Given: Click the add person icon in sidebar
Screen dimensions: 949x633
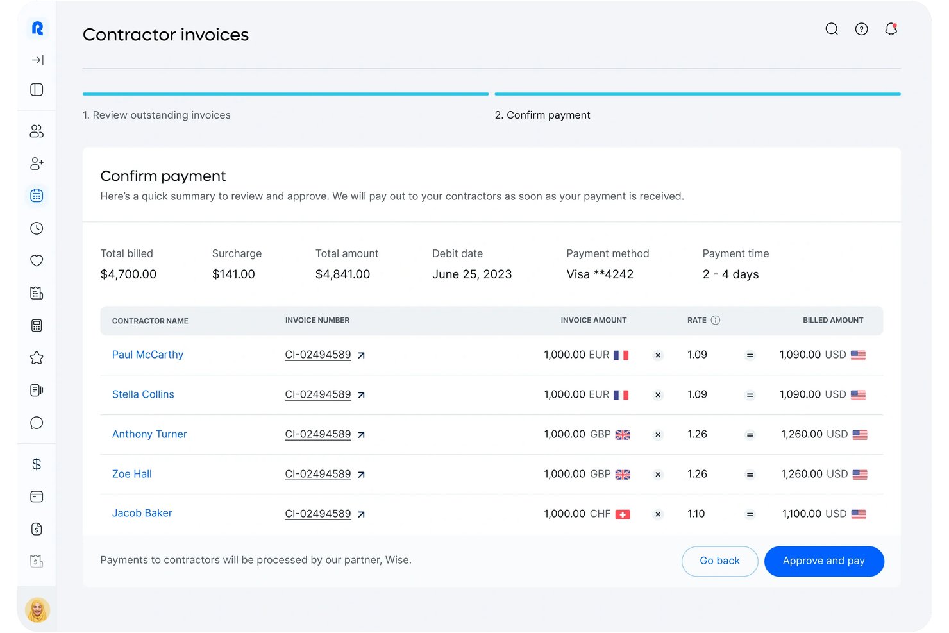Looking at the screenshot, I should pyautogui.click(x=37, y=164).
